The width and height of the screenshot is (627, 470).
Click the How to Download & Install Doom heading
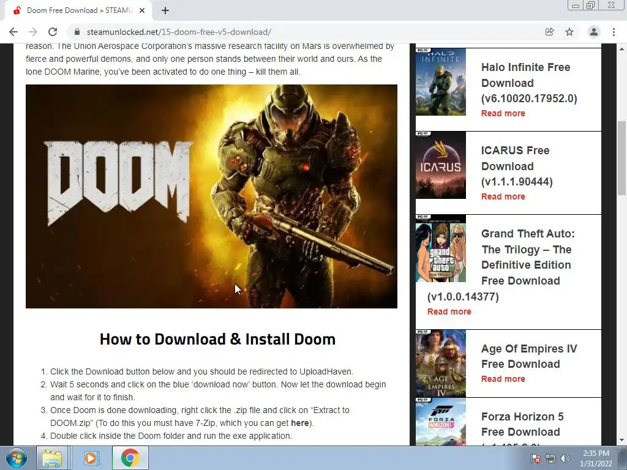[x=217, y=339]
